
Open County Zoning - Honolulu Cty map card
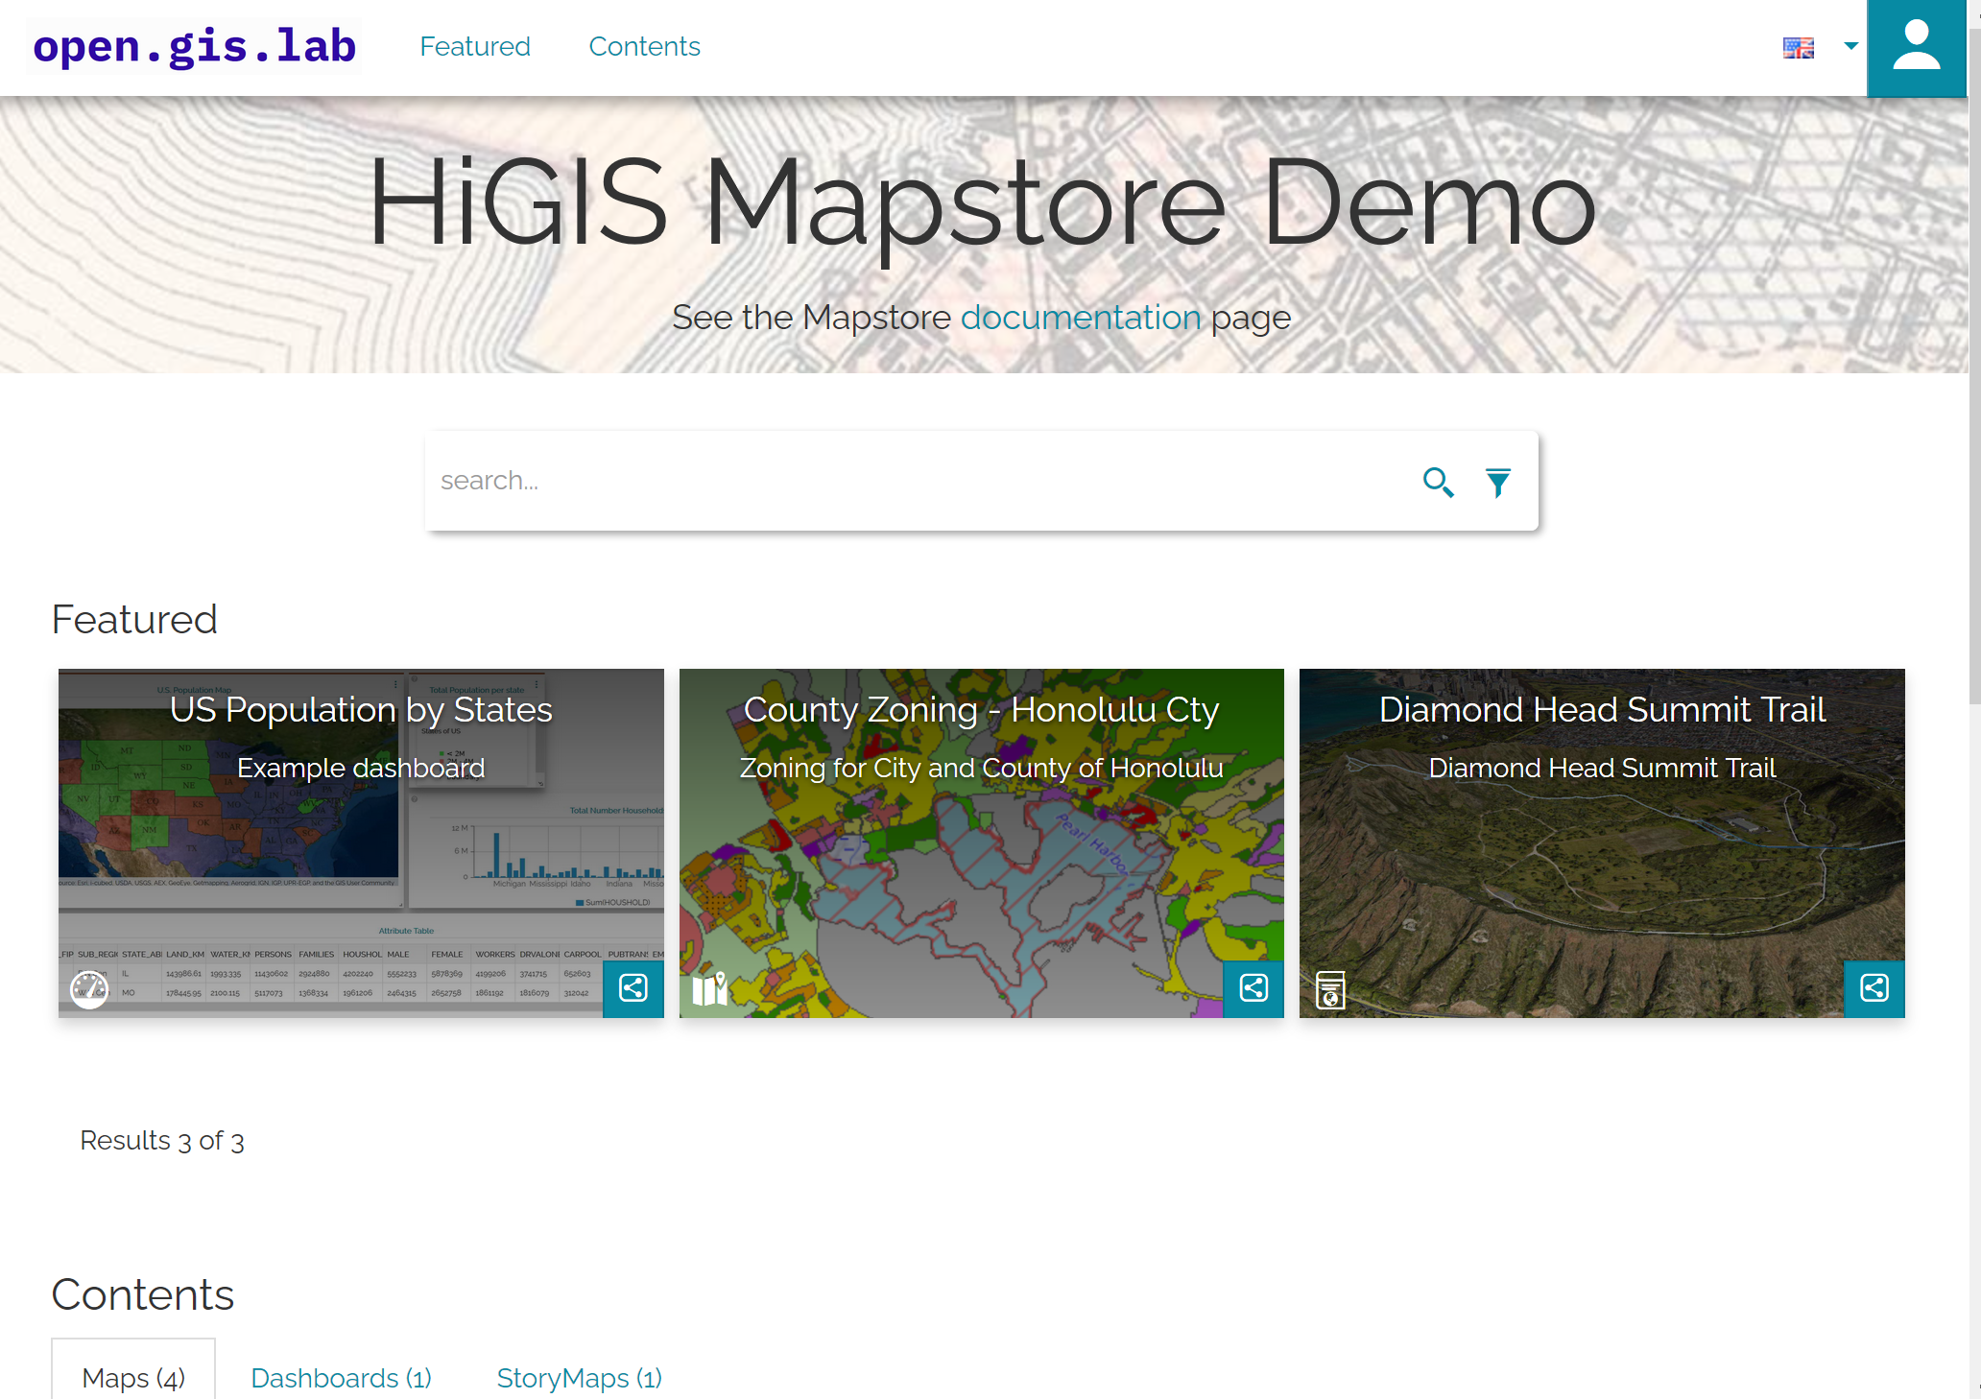tap(981, 842)
